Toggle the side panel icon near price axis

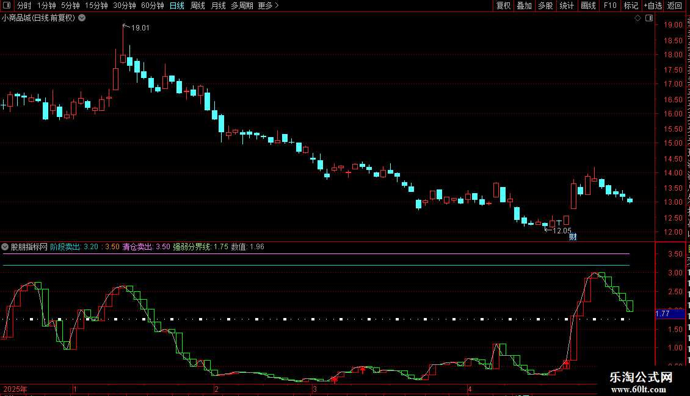pos(649,18)
